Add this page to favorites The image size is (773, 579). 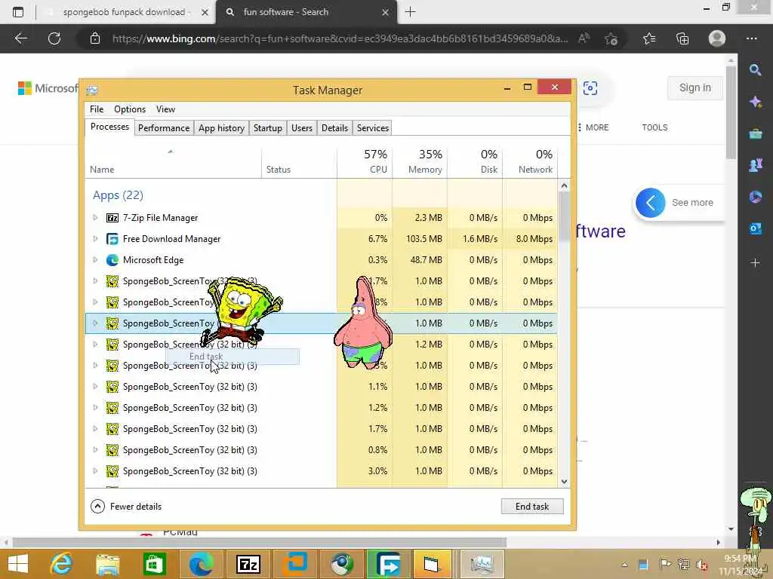point(611,38)
